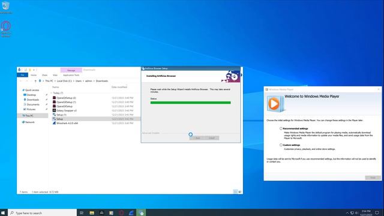Screen dimensions: 384x216
Task: Click OperaGXSetup file icon without number
Action: [54, 106]
